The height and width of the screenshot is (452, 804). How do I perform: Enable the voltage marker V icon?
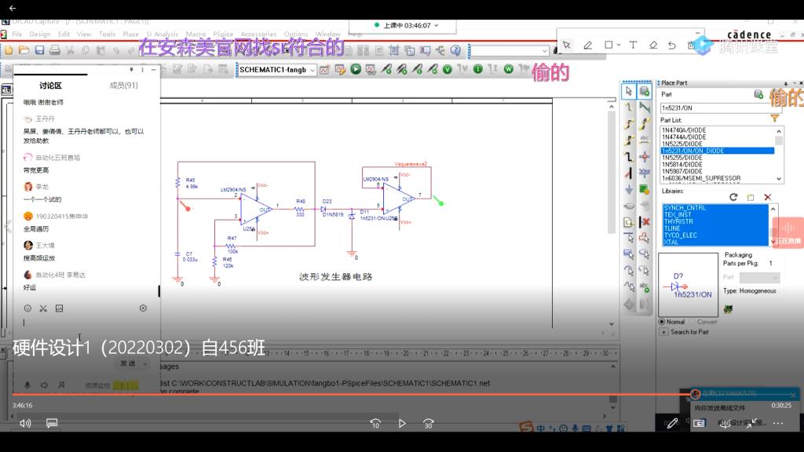(448, 69)
